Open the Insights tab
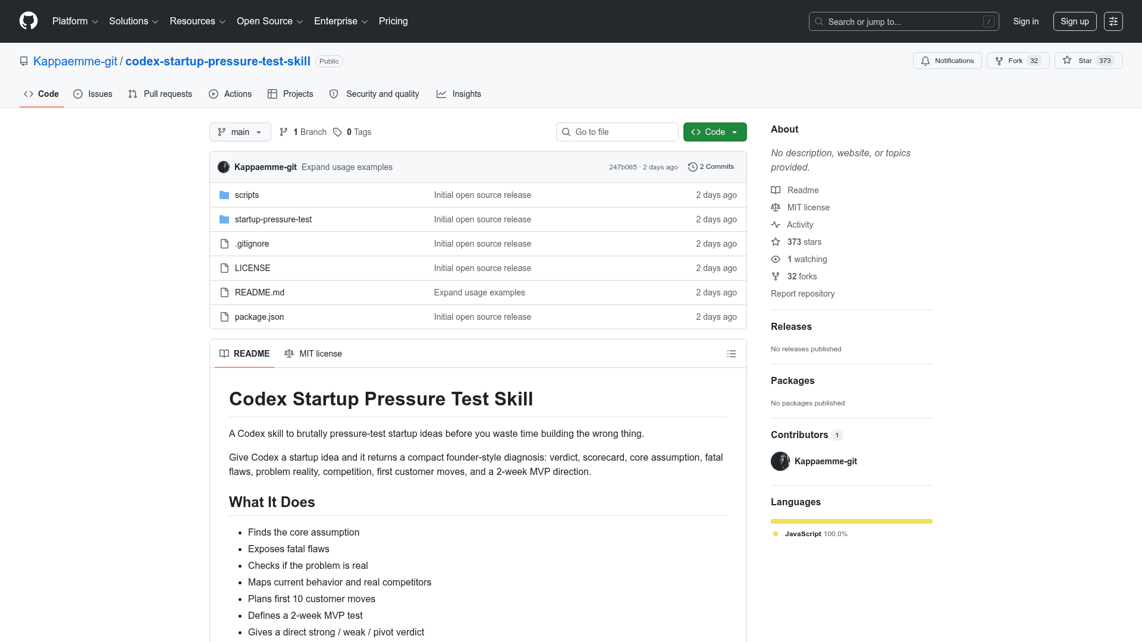 (459, 94)
